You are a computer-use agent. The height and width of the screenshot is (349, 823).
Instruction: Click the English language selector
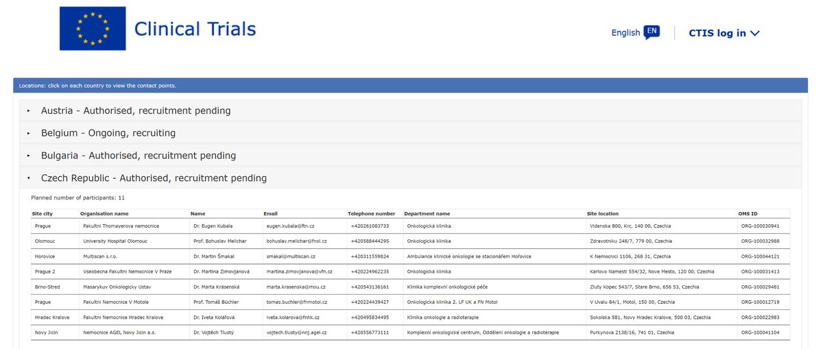click(x=625, y=33)
